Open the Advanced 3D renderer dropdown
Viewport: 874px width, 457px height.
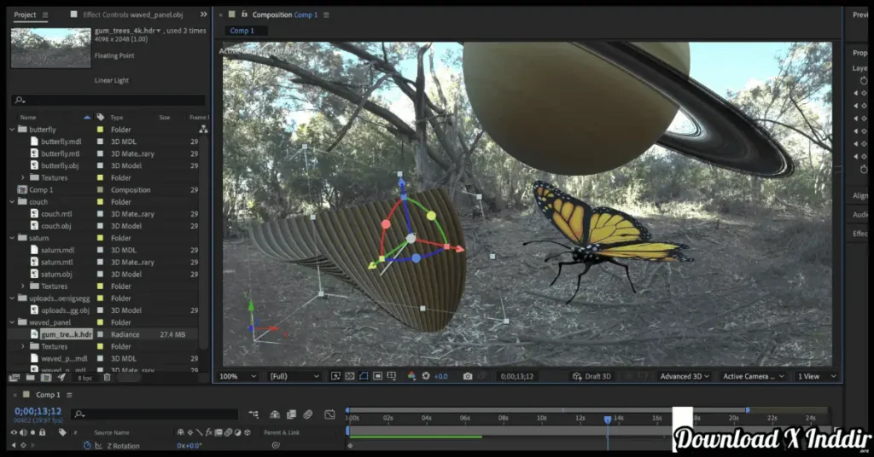[685, 376]
